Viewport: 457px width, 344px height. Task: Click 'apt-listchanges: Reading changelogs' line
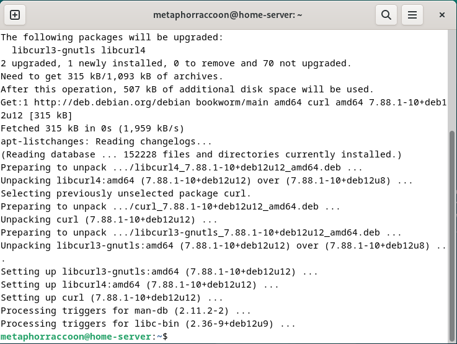pyautogui.click(x=106, y=141)
